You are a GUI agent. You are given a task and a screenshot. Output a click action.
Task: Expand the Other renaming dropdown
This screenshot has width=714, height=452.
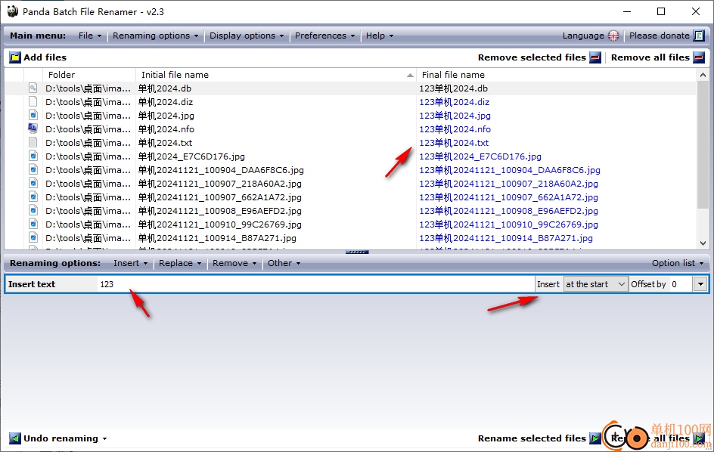point(284,263)
